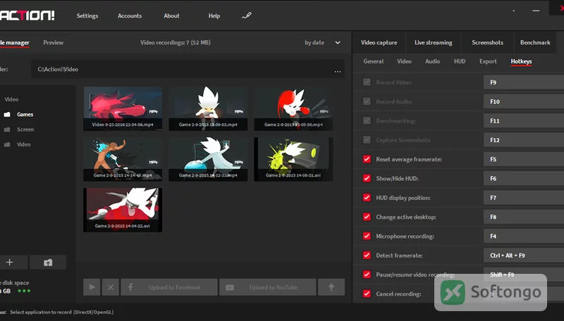Screen dimensions: 564x321
Task: Select the Hotkeys sub-tab
Action: coord(521,61)
